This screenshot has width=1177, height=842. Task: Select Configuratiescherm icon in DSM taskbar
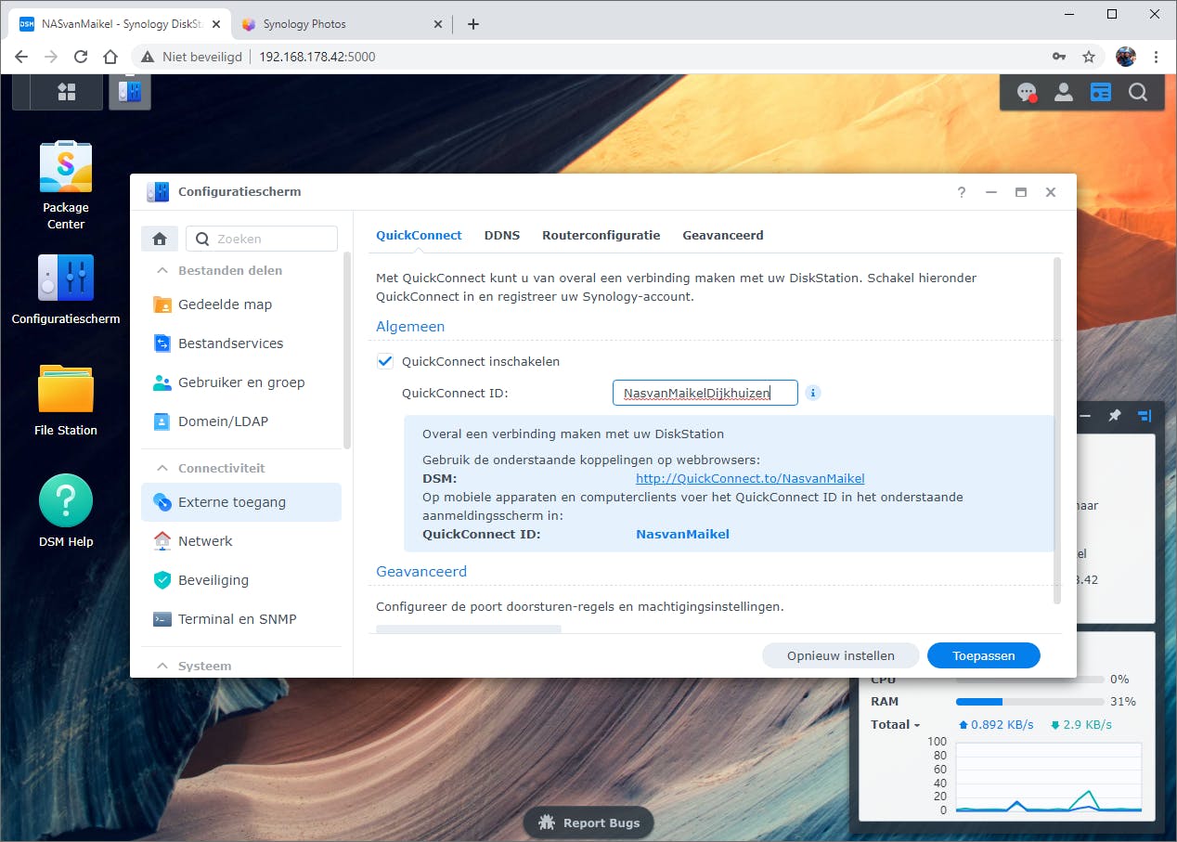[x=130, y=92]
